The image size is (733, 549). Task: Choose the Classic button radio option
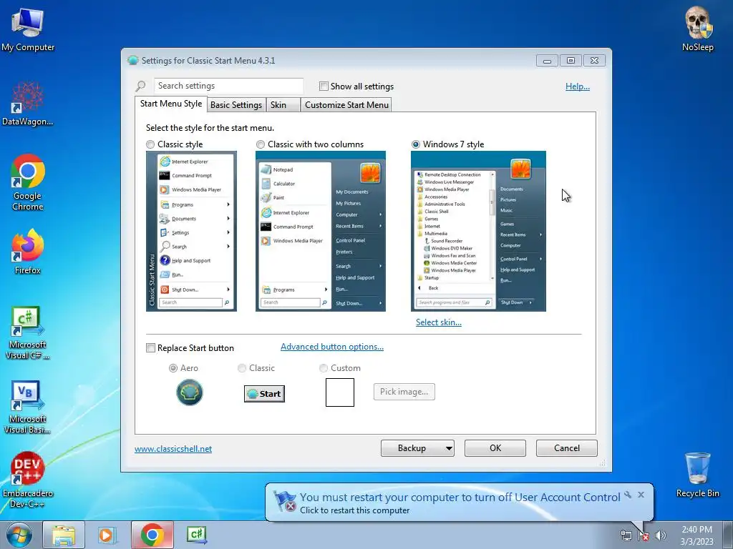[x=242, y=368]
